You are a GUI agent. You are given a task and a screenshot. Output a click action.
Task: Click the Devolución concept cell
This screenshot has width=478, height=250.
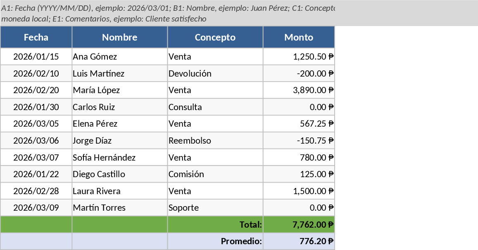click(215, 74)
